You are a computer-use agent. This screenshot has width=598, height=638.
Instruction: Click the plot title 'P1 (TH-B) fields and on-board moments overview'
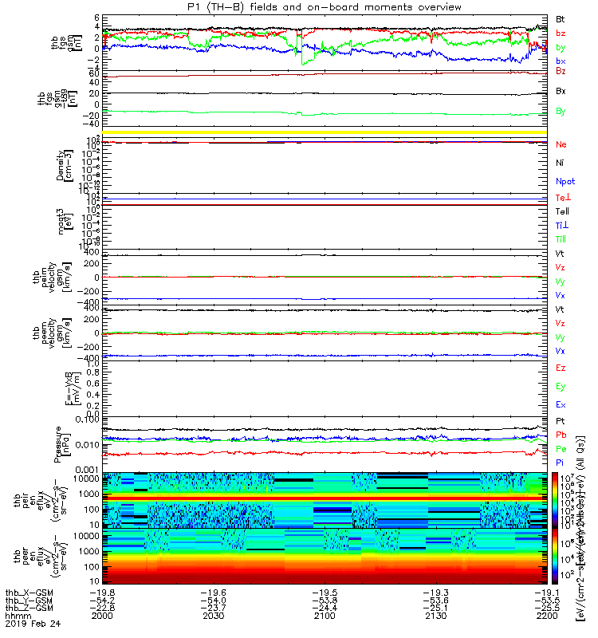coord(325,7)
